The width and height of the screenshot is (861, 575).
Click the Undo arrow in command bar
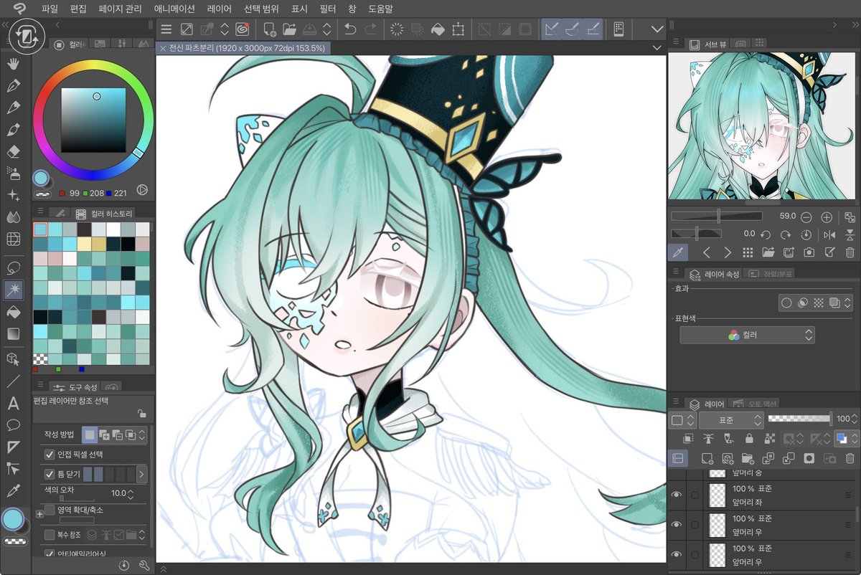[x=350, y=29]
